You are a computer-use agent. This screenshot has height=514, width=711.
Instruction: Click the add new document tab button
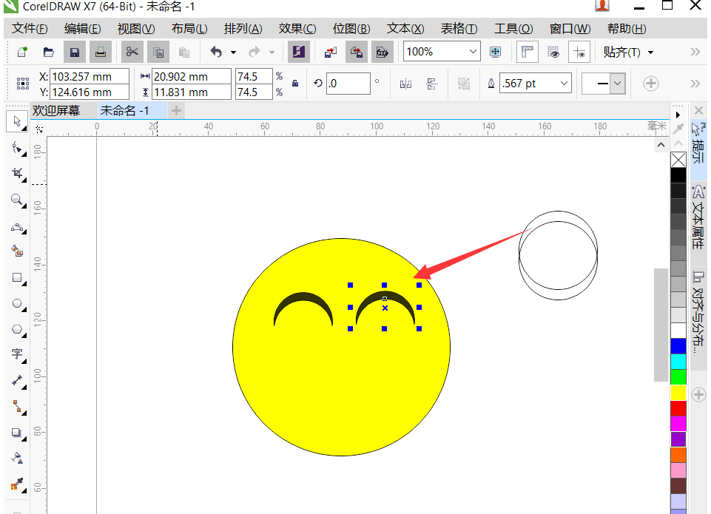pyautogui.click(x=176, y=111)
